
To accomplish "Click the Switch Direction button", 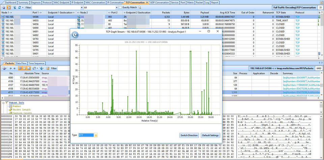I will (x=189, y=135).
